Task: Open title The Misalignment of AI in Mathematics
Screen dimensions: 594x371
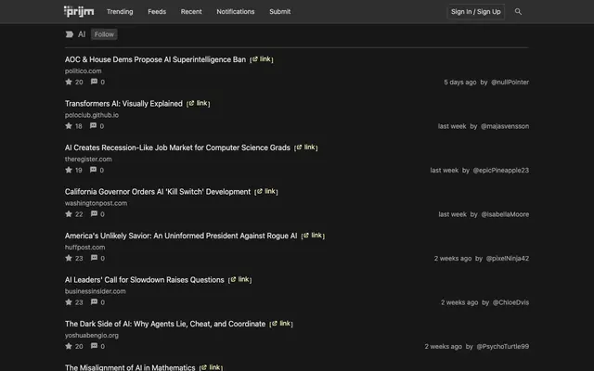Action: point(130,367)
